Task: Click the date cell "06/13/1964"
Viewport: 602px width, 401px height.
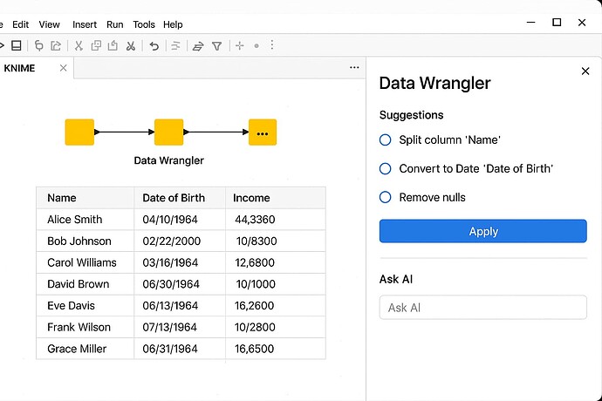Action: [x=180, y=305]
